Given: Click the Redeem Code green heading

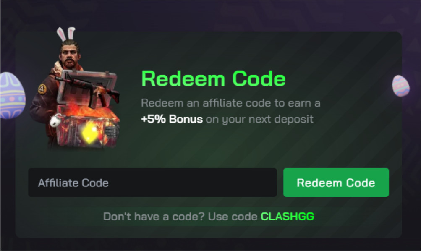Looking at the screenshot, I should coord(214,78).
